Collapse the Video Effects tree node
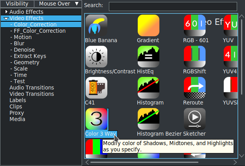This screenshot has width=245, height=166. click(6, 18)
